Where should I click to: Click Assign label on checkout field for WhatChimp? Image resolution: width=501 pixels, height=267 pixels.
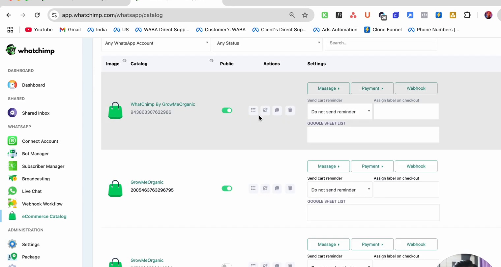pos(406,112)
